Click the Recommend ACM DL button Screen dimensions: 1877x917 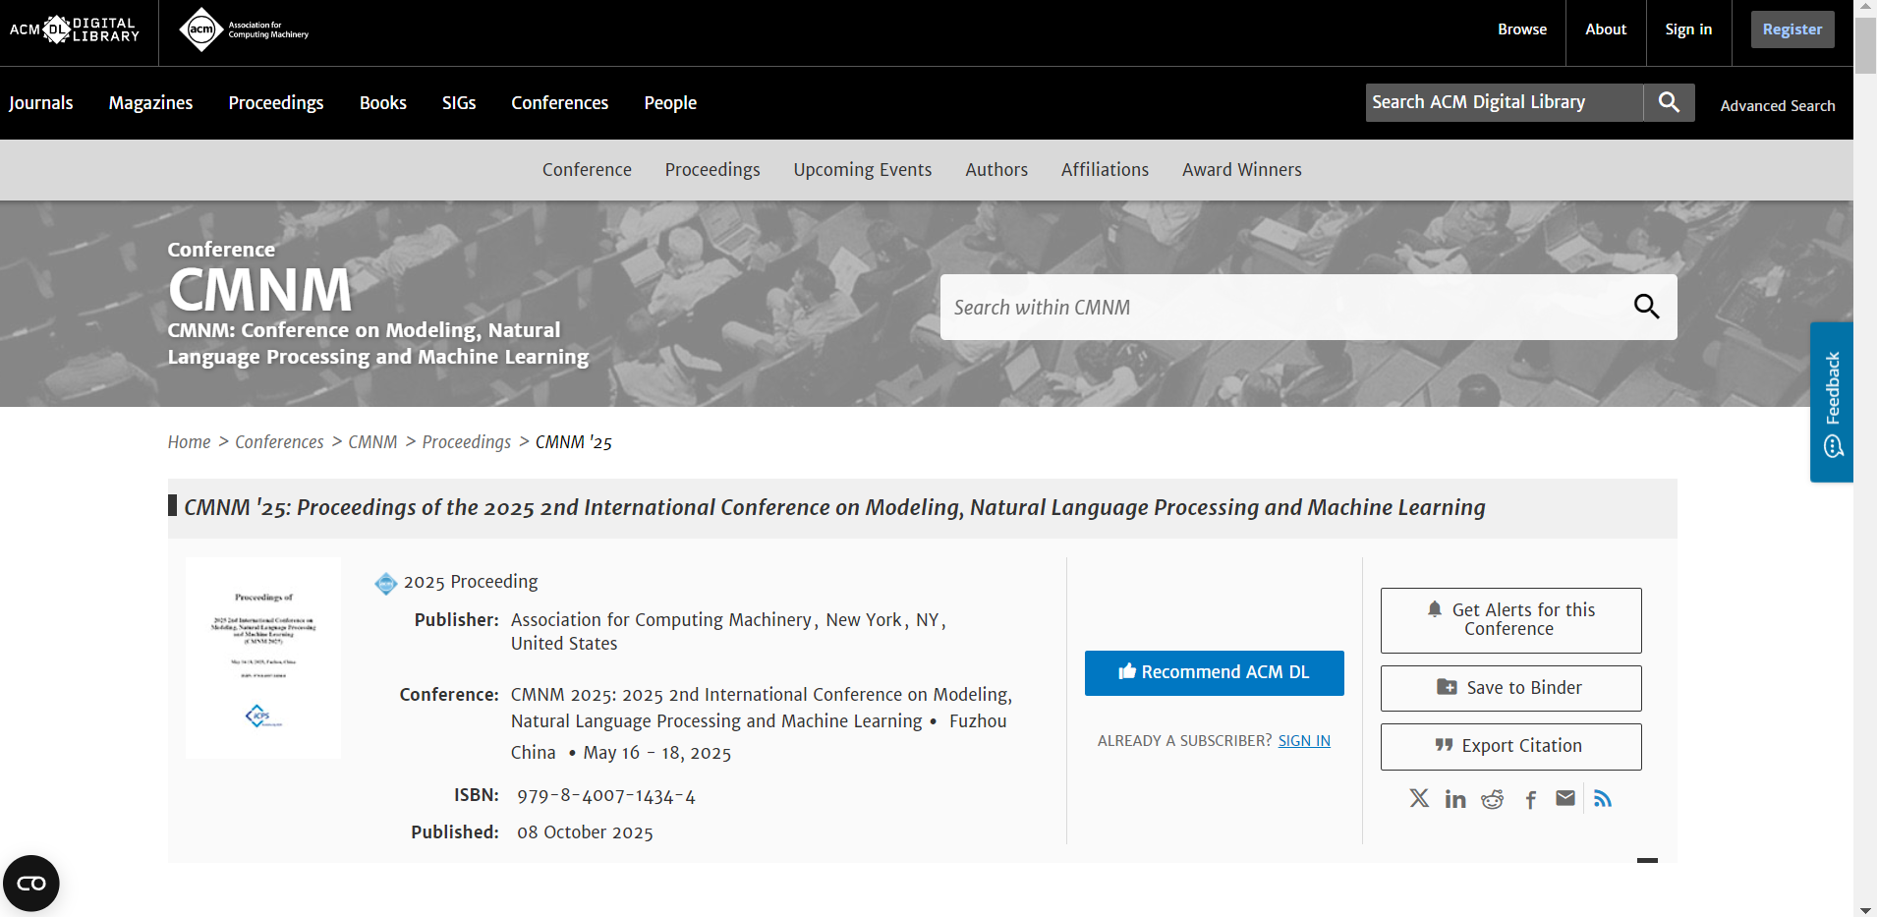(x=1215, y=672)
